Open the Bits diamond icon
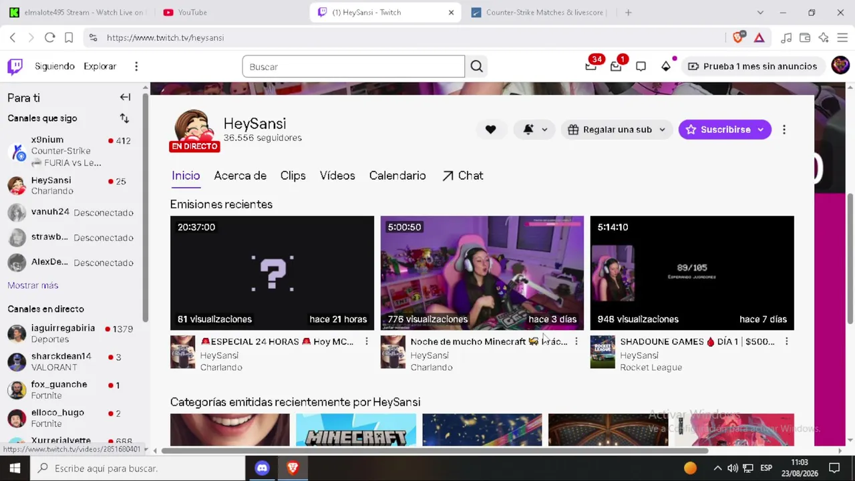 click(666, 66)
